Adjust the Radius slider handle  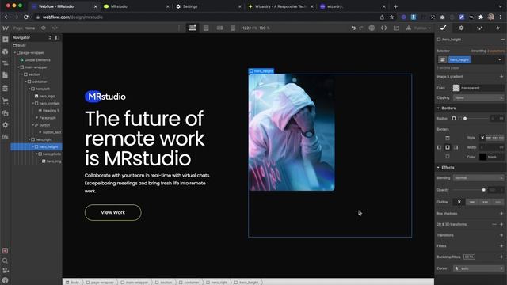[465, 119]
